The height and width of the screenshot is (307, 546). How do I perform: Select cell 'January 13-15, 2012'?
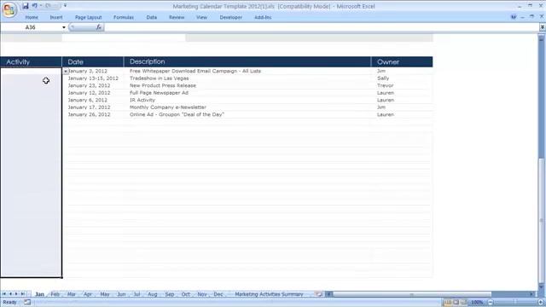point(93,78)
